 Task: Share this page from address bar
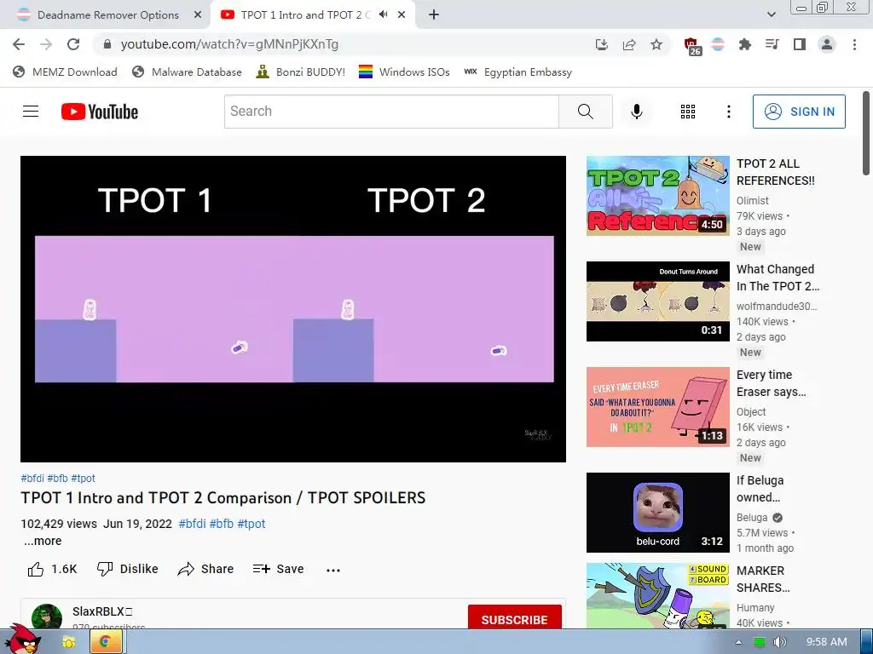pyautogui.click(x=629, y=44)
